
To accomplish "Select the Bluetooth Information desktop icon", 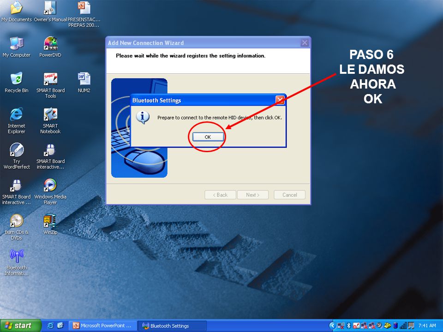I will click(x=17, y=262).
